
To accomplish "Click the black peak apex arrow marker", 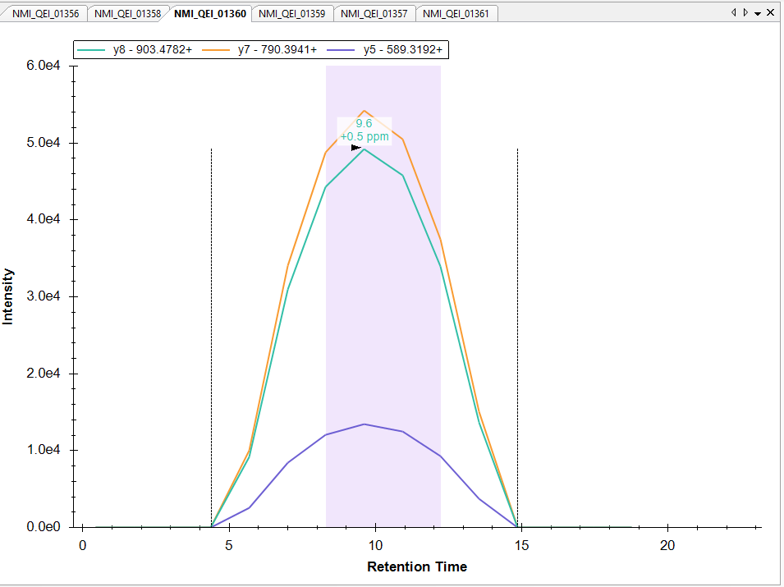I will (x=356, y=148).
